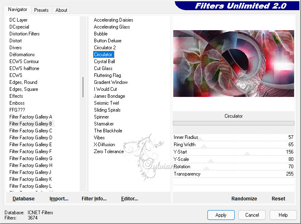Adjust the Rotation slider
The image size is (301, 224).
(233, 167)
